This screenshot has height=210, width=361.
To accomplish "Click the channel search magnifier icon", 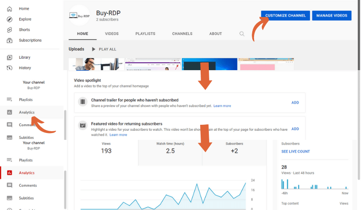I will pyautogui.click(x=242, y=34).
